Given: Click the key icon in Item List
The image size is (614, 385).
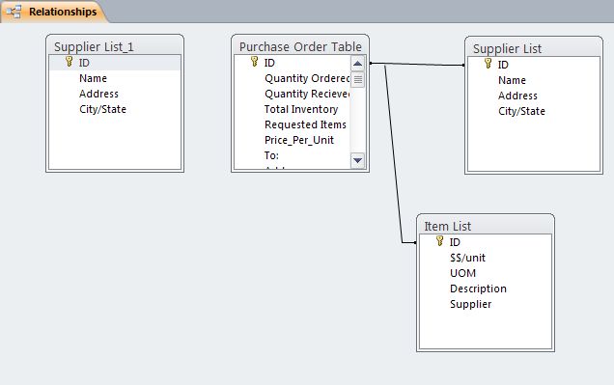Looking at the screenshot, I should tap(440, 241).
